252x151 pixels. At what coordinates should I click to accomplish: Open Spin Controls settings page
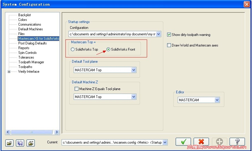pos(27,53)
